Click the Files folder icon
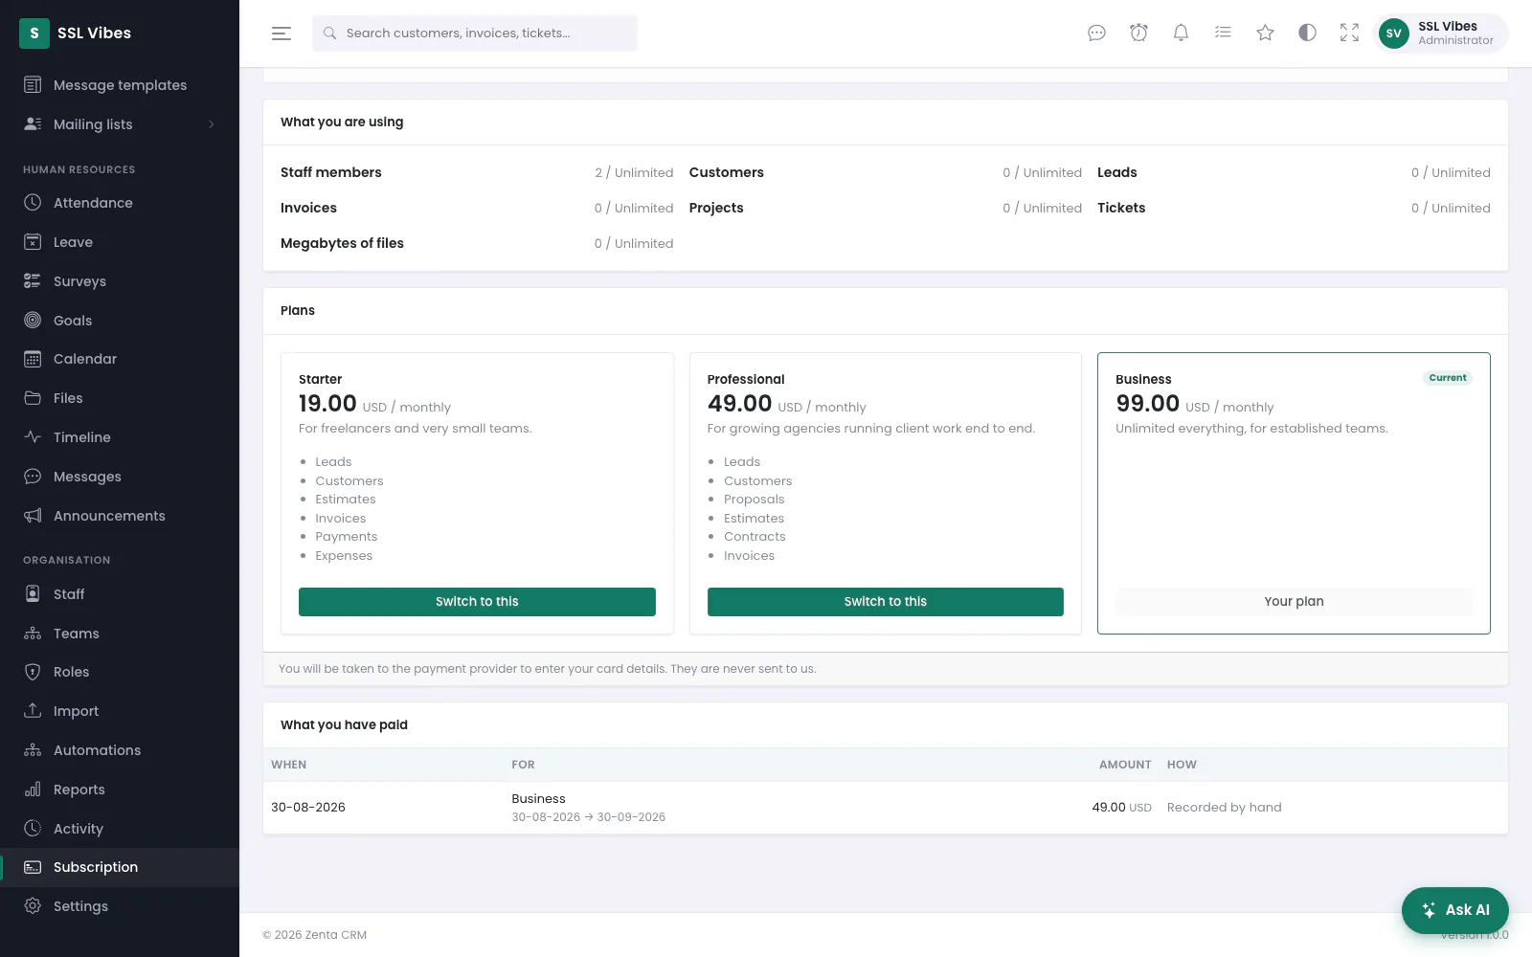Screen dimensions: 1532x957 click(x=33, y=398)
